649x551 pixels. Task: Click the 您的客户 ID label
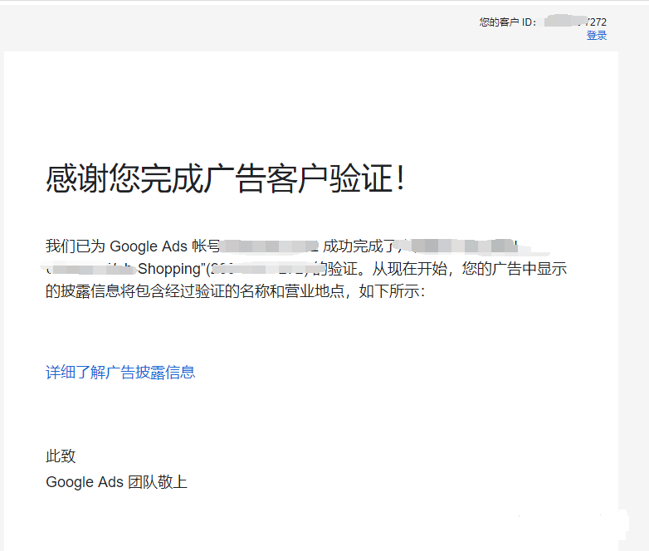(x=508, y=22)
